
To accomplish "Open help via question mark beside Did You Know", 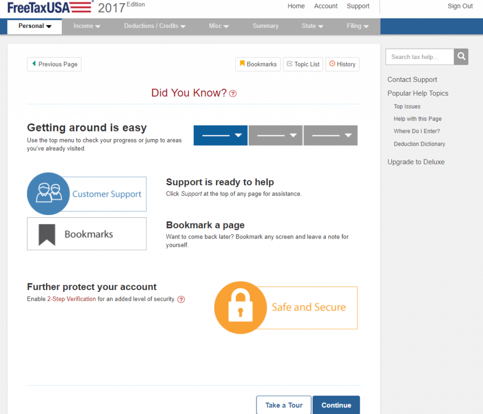I will [x=233, y=94].
